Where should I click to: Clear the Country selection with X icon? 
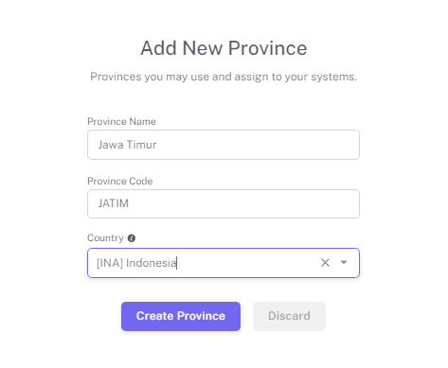pos(325,263)
